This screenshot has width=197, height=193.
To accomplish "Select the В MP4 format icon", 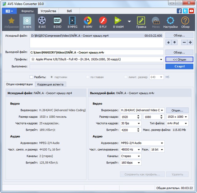I will tap(27, 22).
